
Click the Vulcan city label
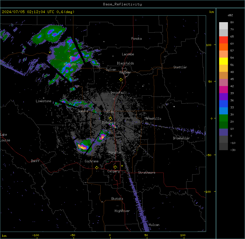tap(154, 225)
